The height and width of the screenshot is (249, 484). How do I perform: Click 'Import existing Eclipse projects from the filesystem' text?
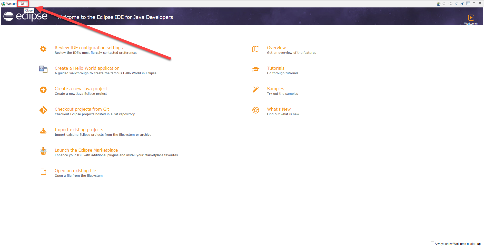tap(103, 135)
